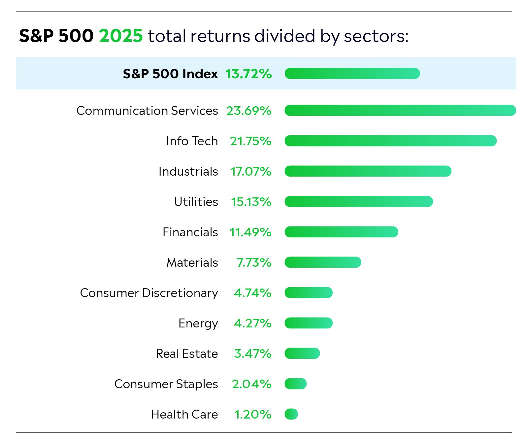Click the S&P 500 Index green bar
The image size is (527, 440).
pyautogui.click(x=352, y=73)
